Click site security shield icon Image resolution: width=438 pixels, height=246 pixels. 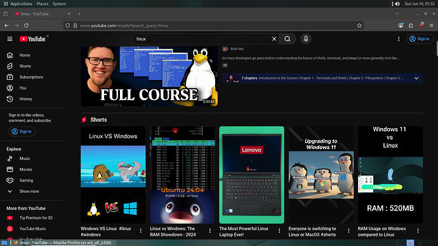tap(67, 25)
